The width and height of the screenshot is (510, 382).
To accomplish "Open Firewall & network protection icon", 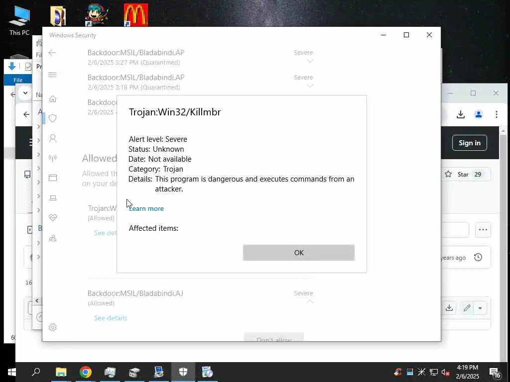I will [53, 158].
